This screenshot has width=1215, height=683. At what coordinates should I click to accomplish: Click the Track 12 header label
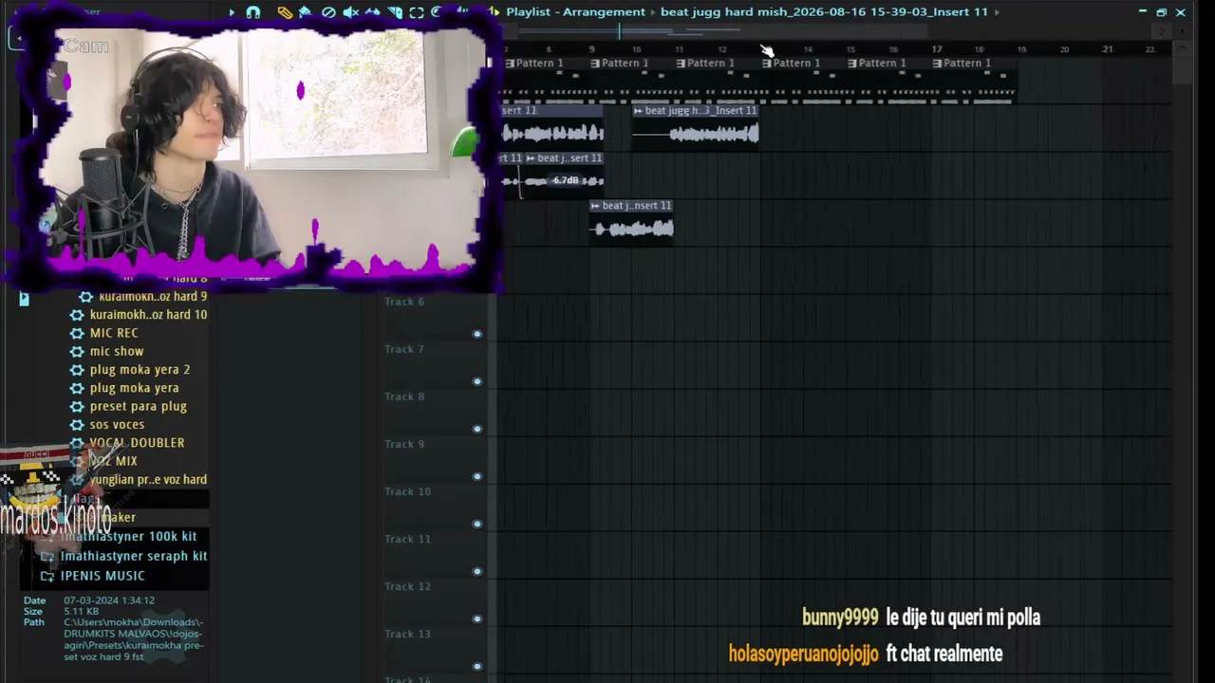[408, 586]
